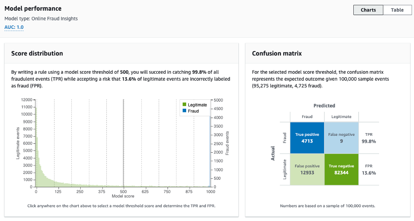Click the threshold line at score 500

pos(123,142)
